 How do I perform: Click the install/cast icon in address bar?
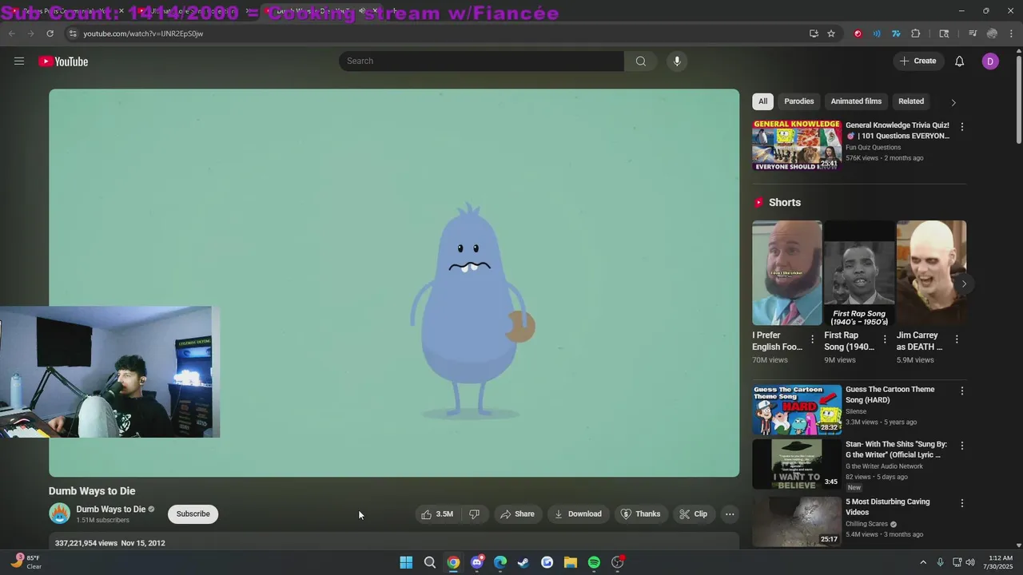tap(814, 34)
